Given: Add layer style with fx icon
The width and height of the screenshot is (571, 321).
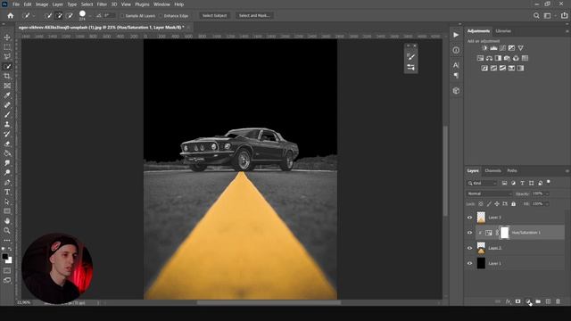Looking at the screenshot, I should point(508,301).
